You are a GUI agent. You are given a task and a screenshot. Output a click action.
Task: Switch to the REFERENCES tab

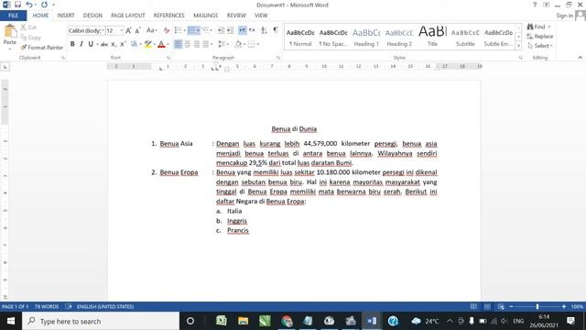[168, 16]
